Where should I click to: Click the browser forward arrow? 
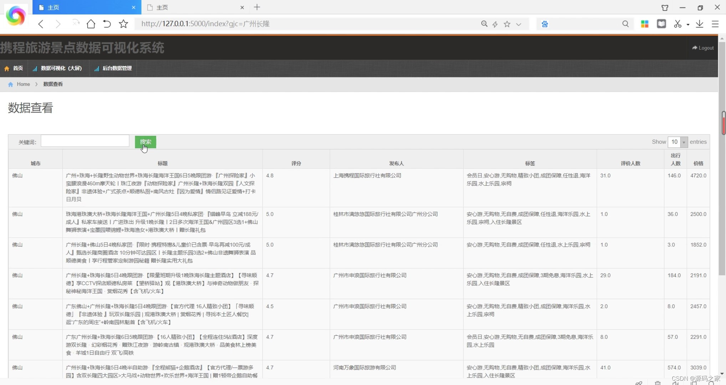[58, 24]
